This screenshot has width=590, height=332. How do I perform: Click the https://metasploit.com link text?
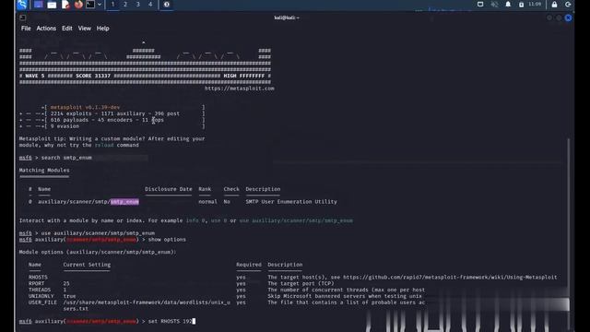click(240, 89)
